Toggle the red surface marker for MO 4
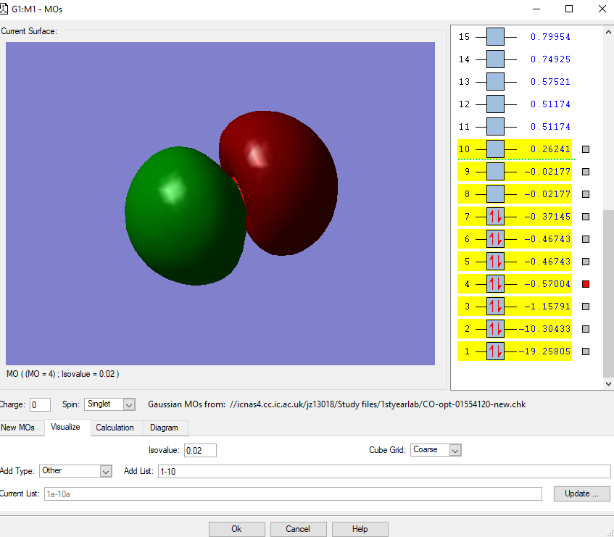614x537 pixels. click(586, 284)
